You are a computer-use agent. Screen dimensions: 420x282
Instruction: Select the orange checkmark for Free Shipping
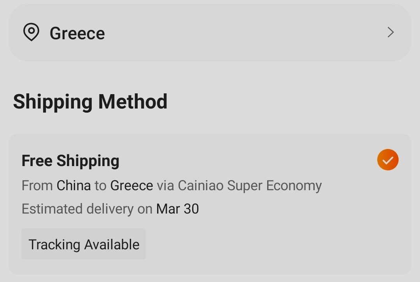(x=388, y=159)
